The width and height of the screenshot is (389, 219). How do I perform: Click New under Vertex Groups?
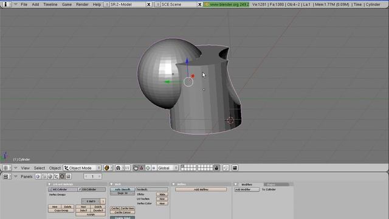tap(55, 207)
